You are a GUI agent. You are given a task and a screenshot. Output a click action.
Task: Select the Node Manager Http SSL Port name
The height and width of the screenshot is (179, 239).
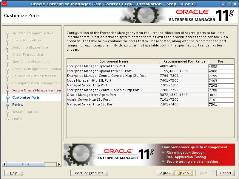click(89, 80)
